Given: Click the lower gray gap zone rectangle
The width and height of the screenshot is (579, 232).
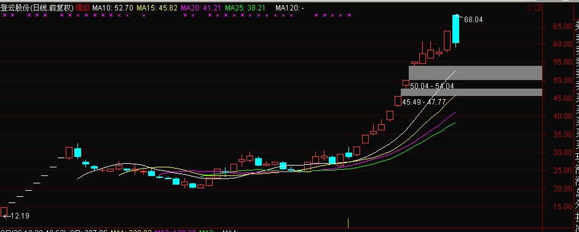Looking at the screenshot, I should [x=471, y=92].
